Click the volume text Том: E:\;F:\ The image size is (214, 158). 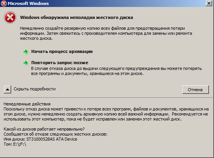[15, 144]
